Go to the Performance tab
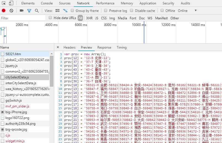This screenshot has width=222, height=143. tap(105, 3)
